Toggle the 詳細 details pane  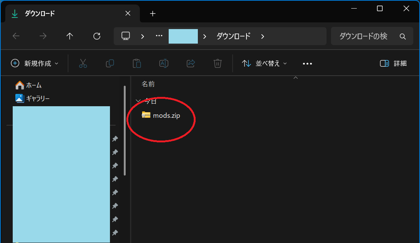[393, 63]
